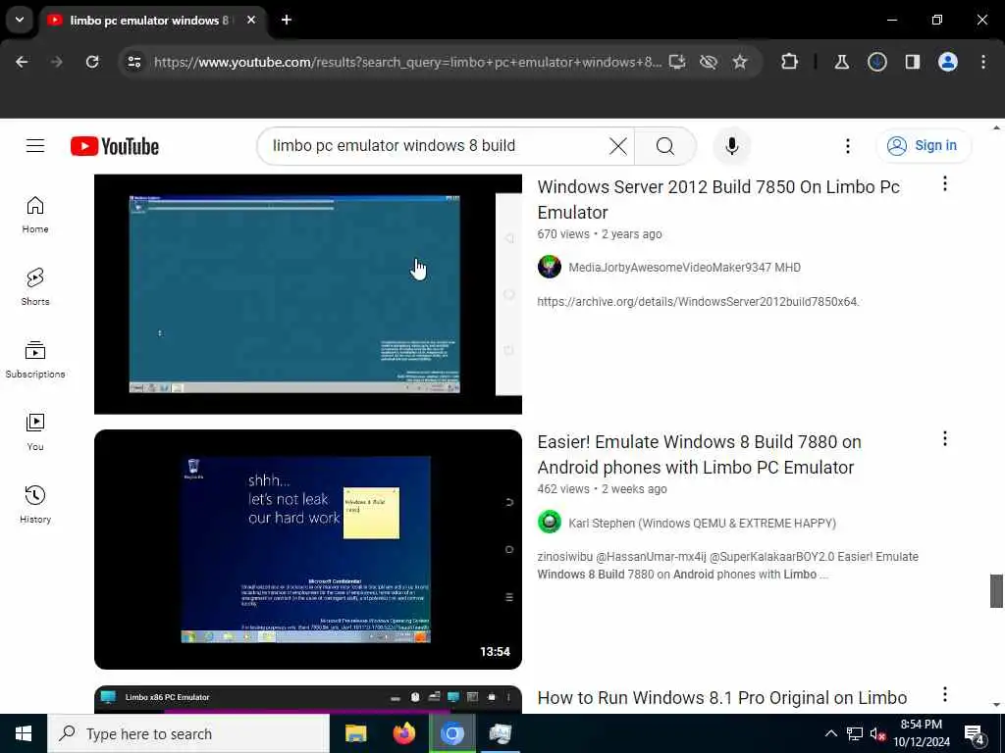Open the YouTube guide hamburger menu
Viewport: 1005px width, 753px height.
click(x=35, y=146)
